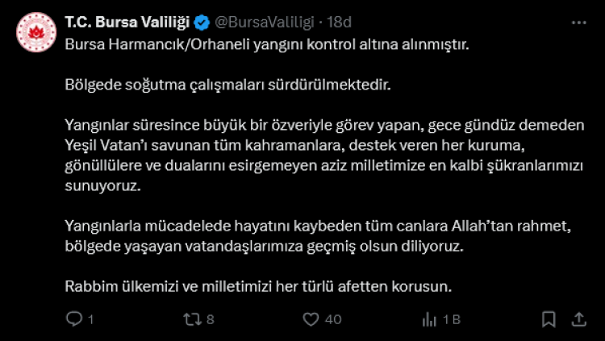Click the blue verified badge
This screenshot has height=341, width=605.
pos(202,21)
